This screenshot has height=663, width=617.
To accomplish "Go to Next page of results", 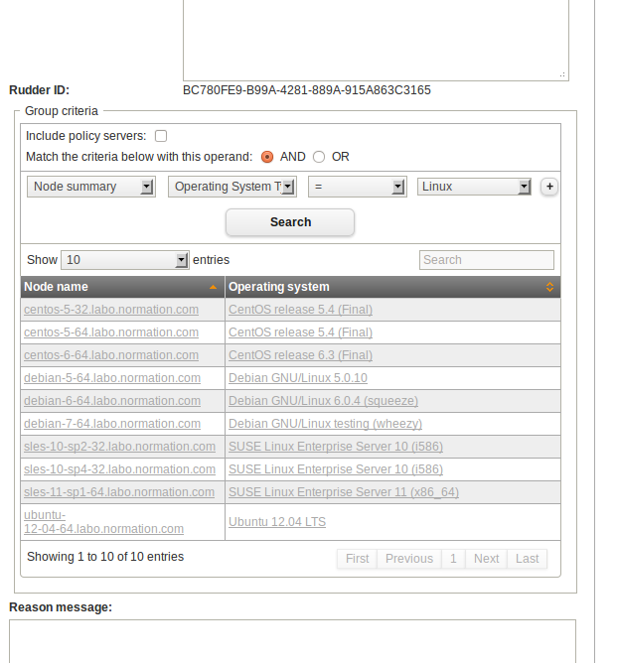I will pos(486,559).
